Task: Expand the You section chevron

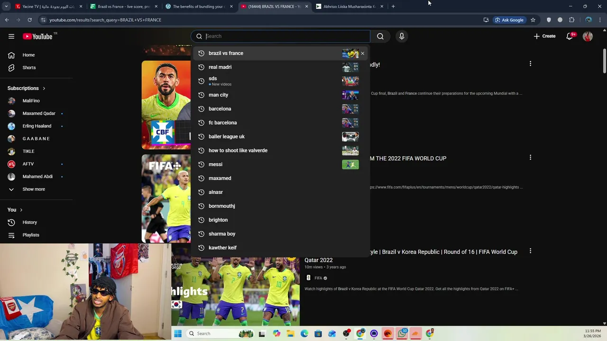Action: [21, 210]
